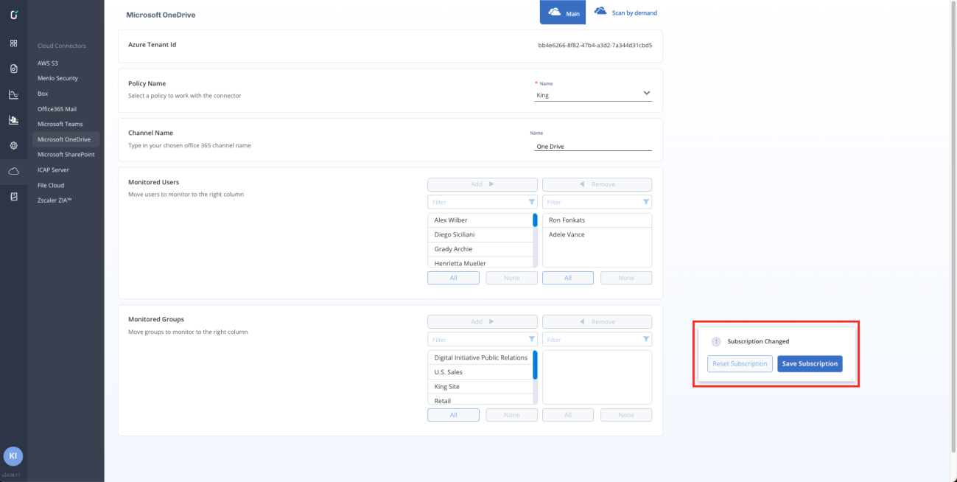Select Alex Wilber in available users
The image size is (957, 482).
[480, 220]
